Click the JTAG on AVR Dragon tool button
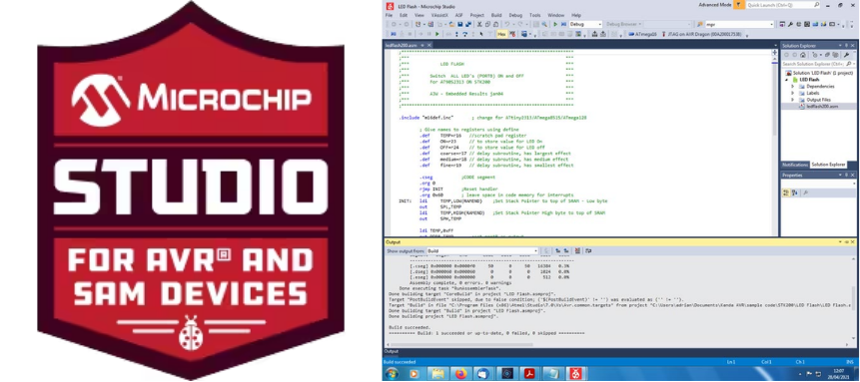860x382 pixels. [702, 34]
